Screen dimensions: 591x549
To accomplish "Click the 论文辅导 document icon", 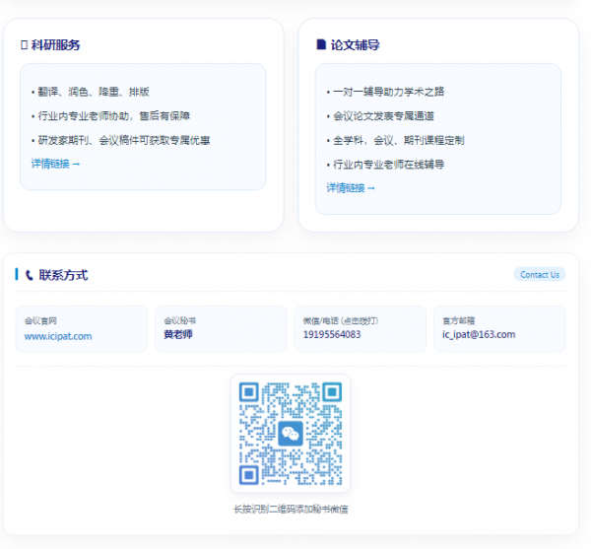I will (321, 44).
